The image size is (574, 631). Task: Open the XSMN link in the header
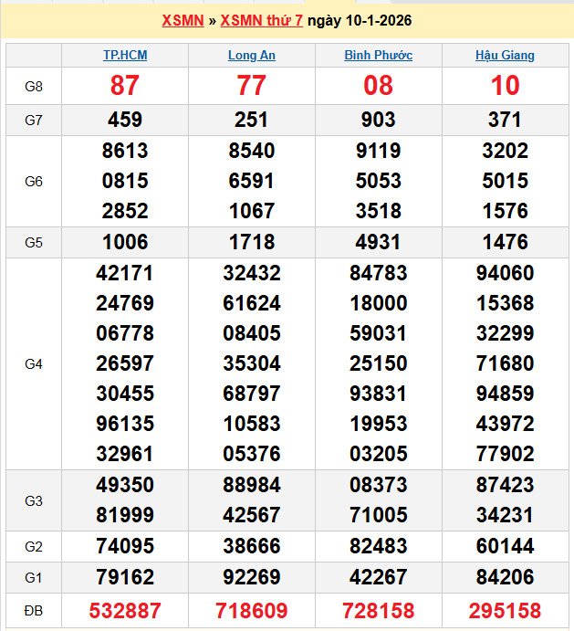coord(182,20)
